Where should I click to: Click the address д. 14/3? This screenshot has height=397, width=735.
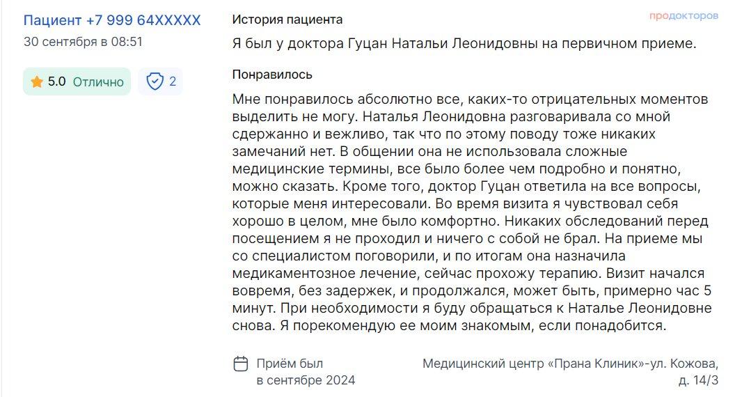698,380
